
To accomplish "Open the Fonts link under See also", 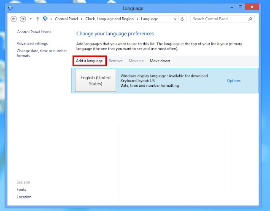I will pyautogui.click(x=21, y=190).
